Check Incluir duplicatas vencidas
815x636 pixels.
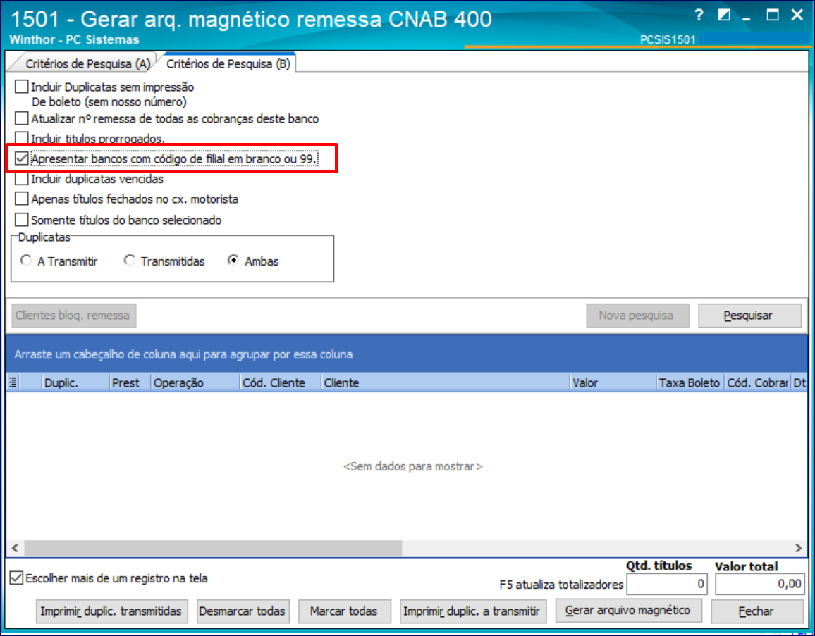[21, 179]
